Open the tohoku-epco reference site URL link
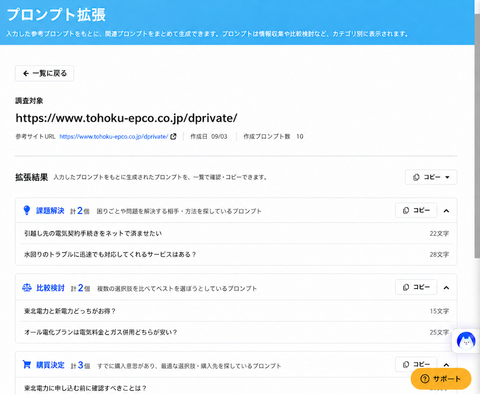This screenshot has height=394, width=480. 114,137
